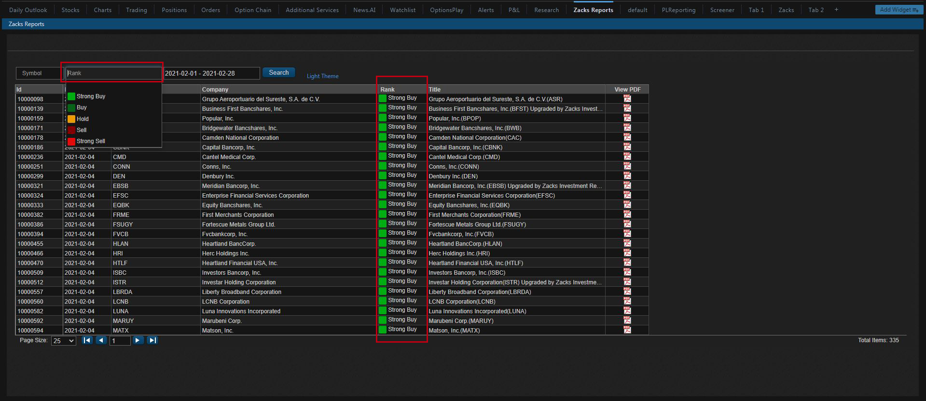
Task: Go to next page of results
Action: click(138, 340)
